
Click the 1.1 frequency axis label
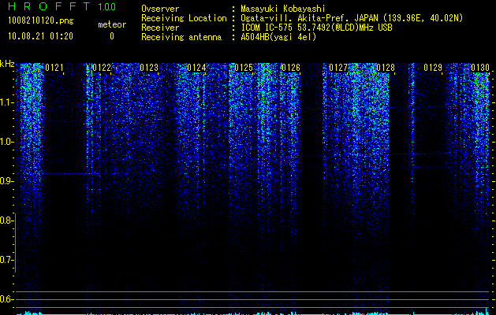point(6,102)
